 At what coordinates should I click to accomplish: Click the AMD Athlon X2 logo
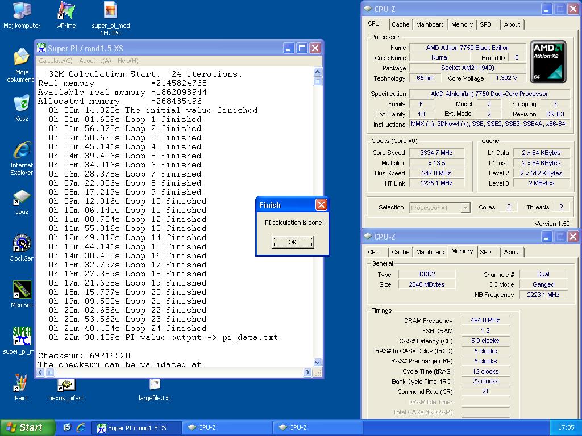pos(548,61)
